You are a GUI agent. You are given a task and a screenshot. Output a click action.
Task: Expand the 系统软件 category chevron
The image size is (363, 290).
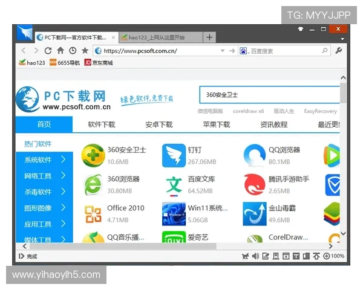pyautogui.click(x=64, y=159)
